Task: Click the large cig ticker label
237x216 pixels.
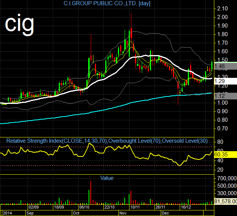Action: coord(19,24)
